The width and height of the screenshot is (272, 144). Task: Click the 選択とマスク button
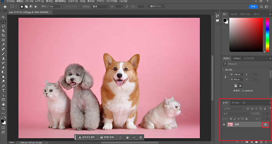pyautogui.click(x=156, y=6)
